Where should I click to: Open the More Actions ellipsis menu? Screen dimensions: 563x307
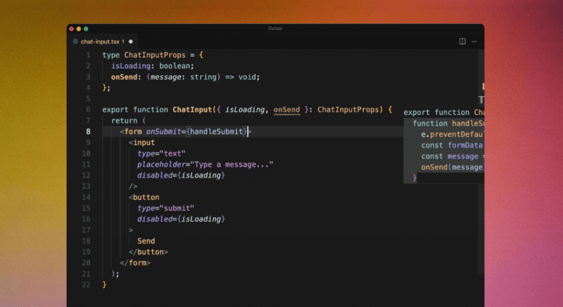coord(474,42)
